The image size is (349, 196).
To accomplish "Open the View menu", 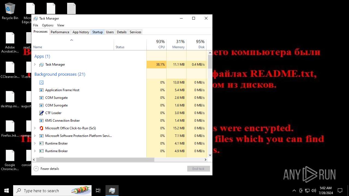I will click(61, 25).
